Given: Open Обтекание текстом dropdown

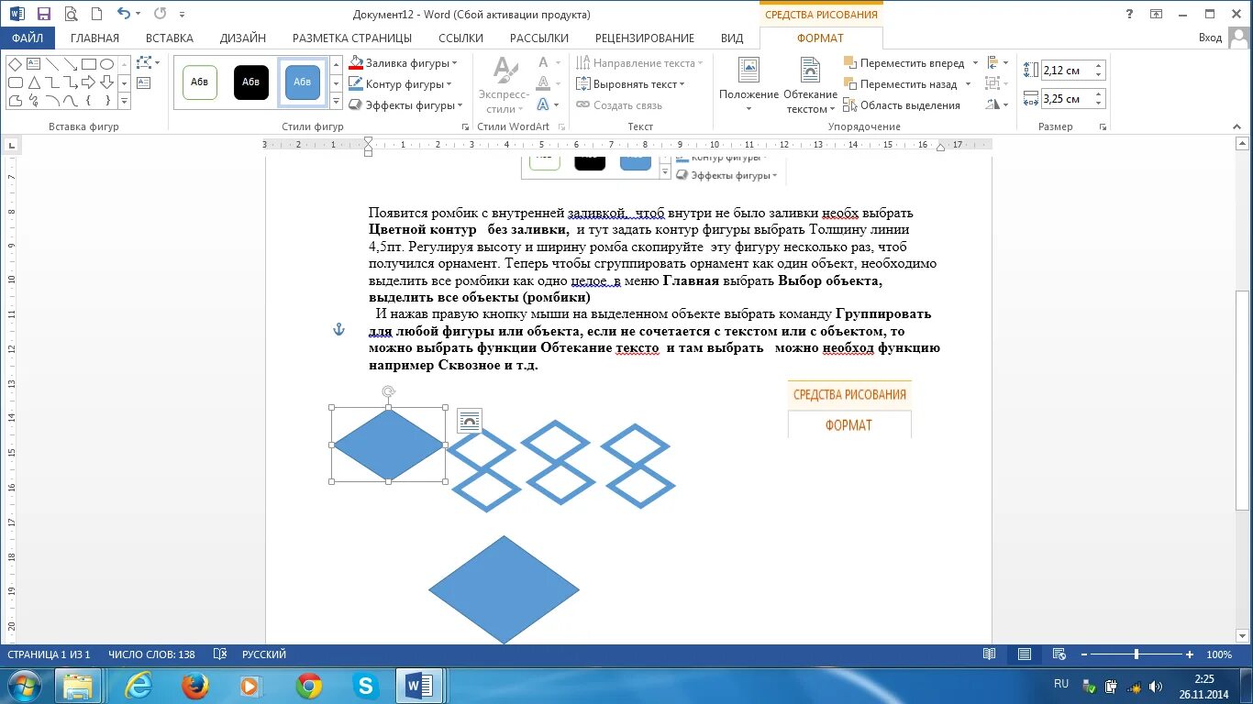Looking at the screenshot, I should click(x=810, y=85).
